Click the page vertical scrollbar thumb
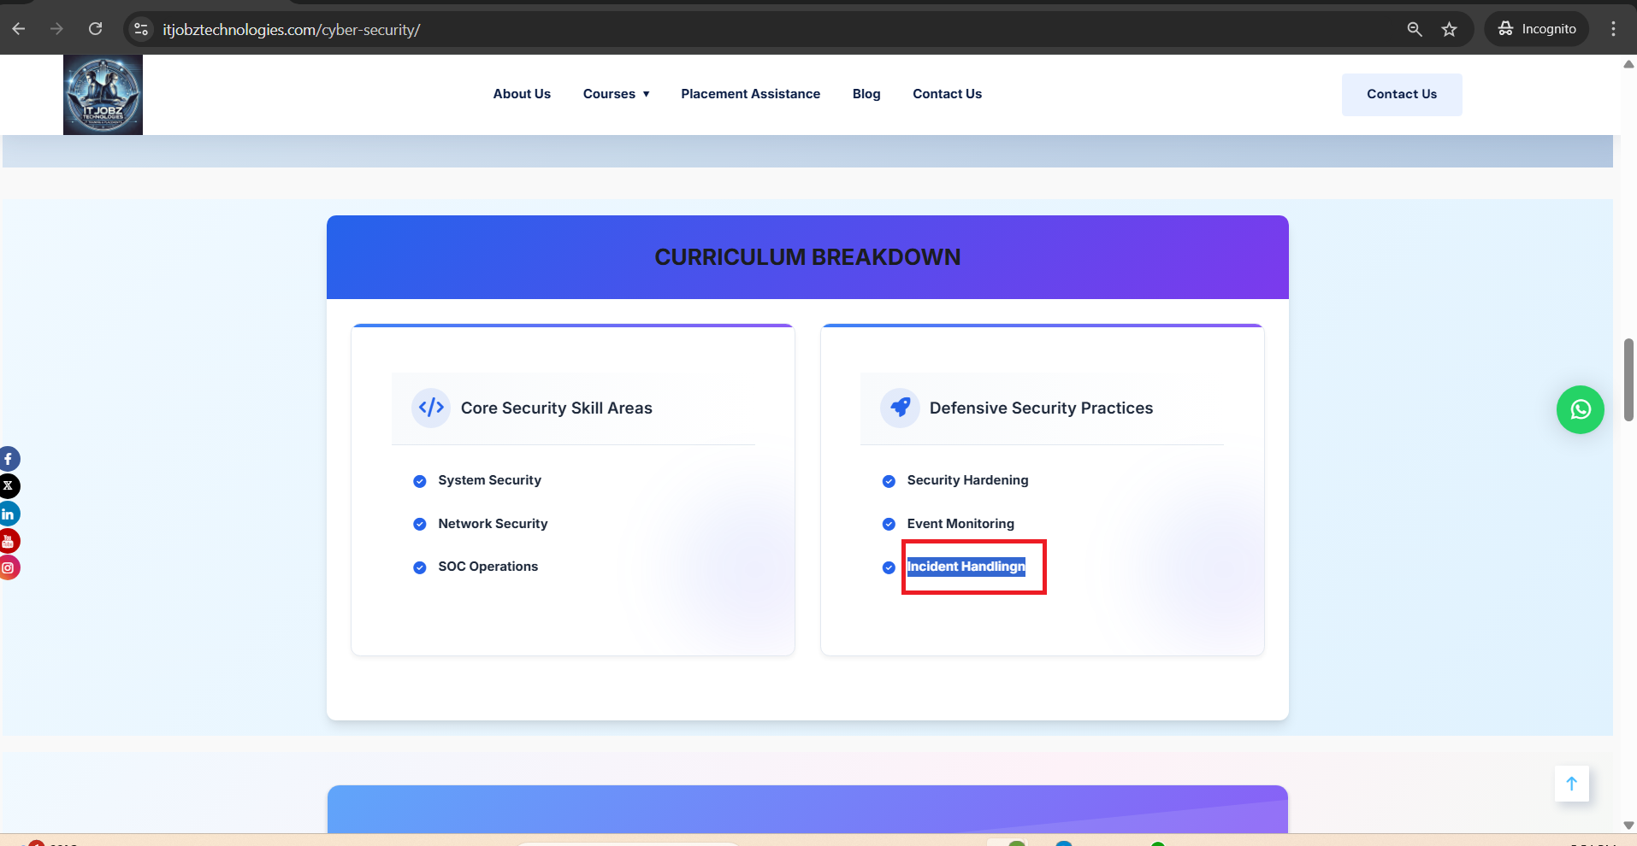1637x846 pixels. pyautogui.click(x=1628, y=380)
